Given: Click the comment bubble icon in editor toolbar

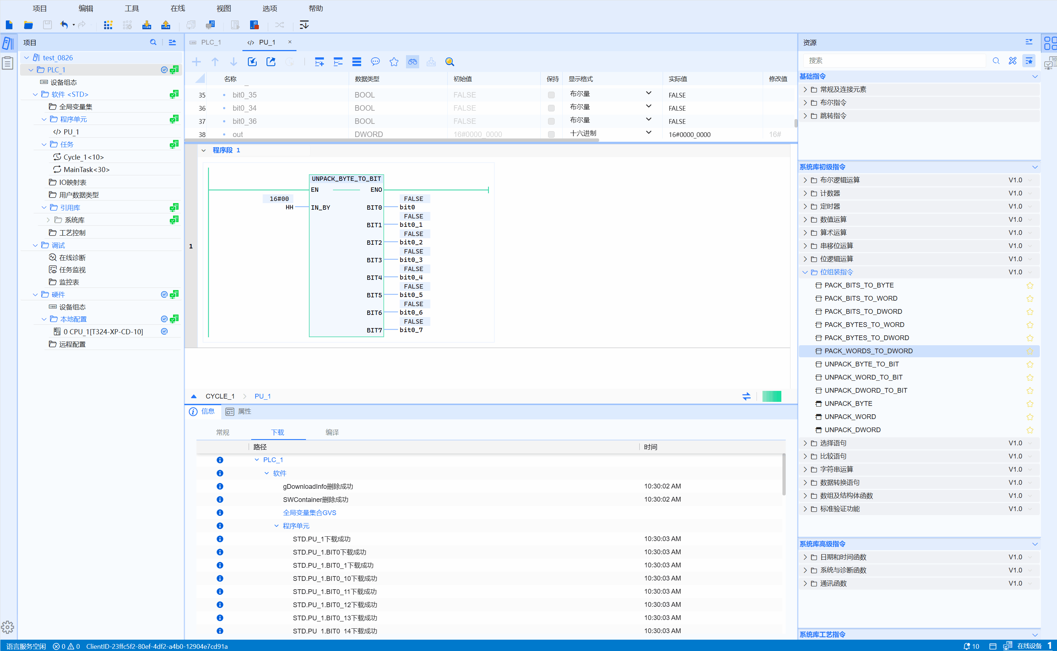Looking at the screenshot, I should (375, 62).
